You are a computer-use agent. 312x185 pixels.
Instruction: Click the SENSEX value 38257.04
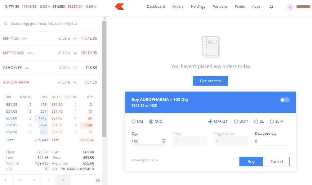[75, 7]
